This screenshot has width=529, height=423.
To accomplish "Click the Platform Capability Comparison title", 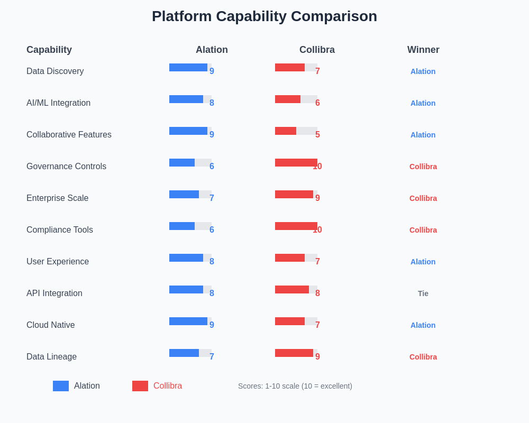I will pos(264,16).
